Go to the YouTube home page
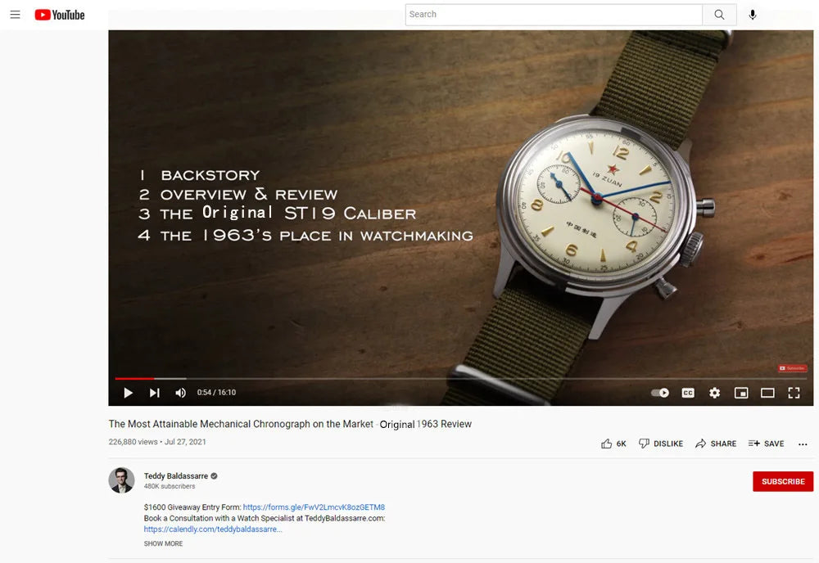Screen dimensions: 819x563 59,14
